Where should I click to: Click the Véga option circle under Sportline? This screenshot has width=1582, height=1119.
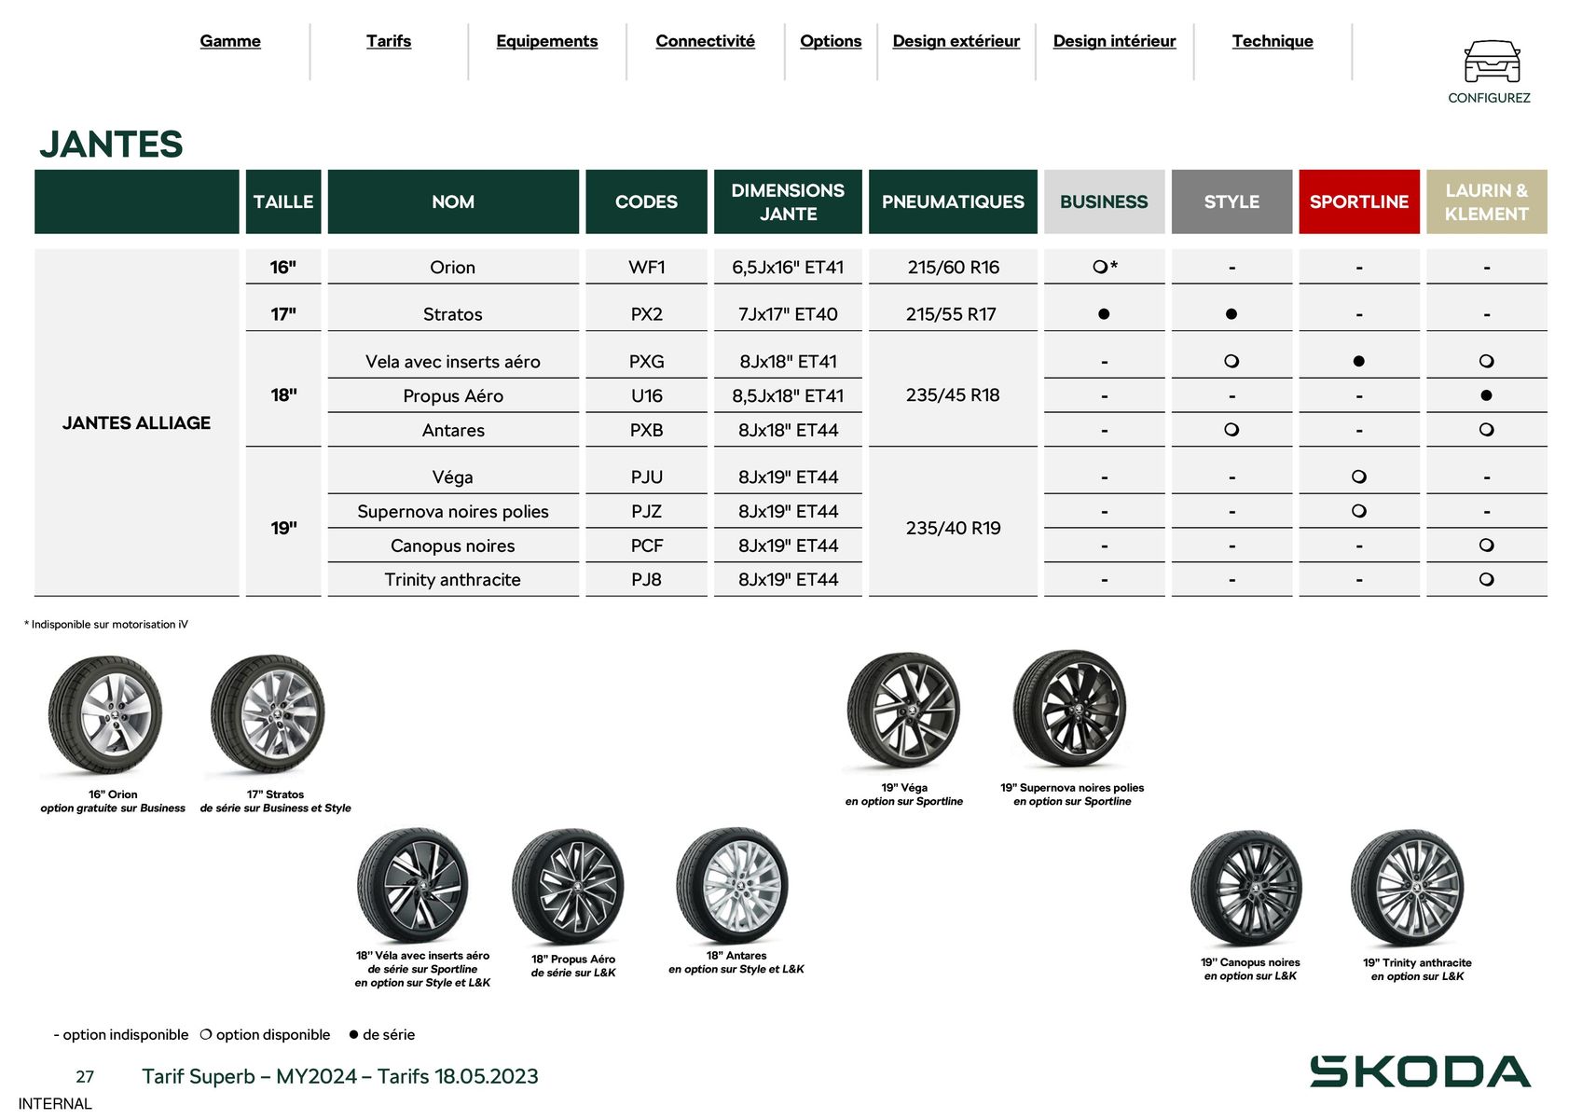(1359, 477)
